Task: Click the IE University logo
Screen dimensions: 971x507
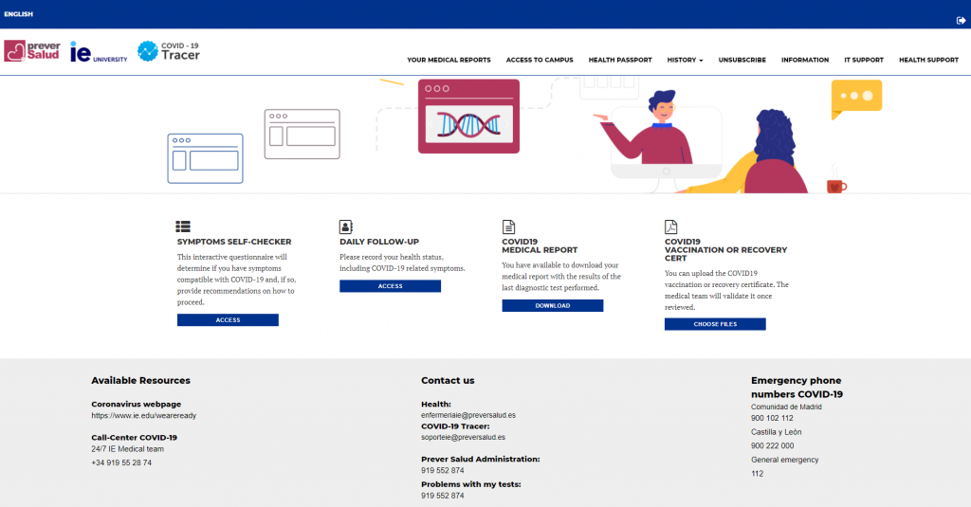Action: pos(99,52)
